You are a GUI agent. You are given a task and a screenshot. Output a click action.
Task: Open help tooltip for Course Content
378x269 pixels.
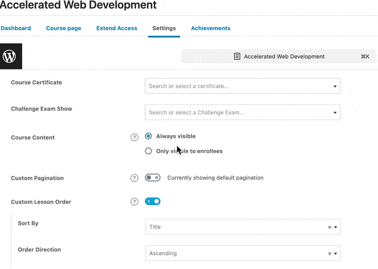[x=134, y=137]
